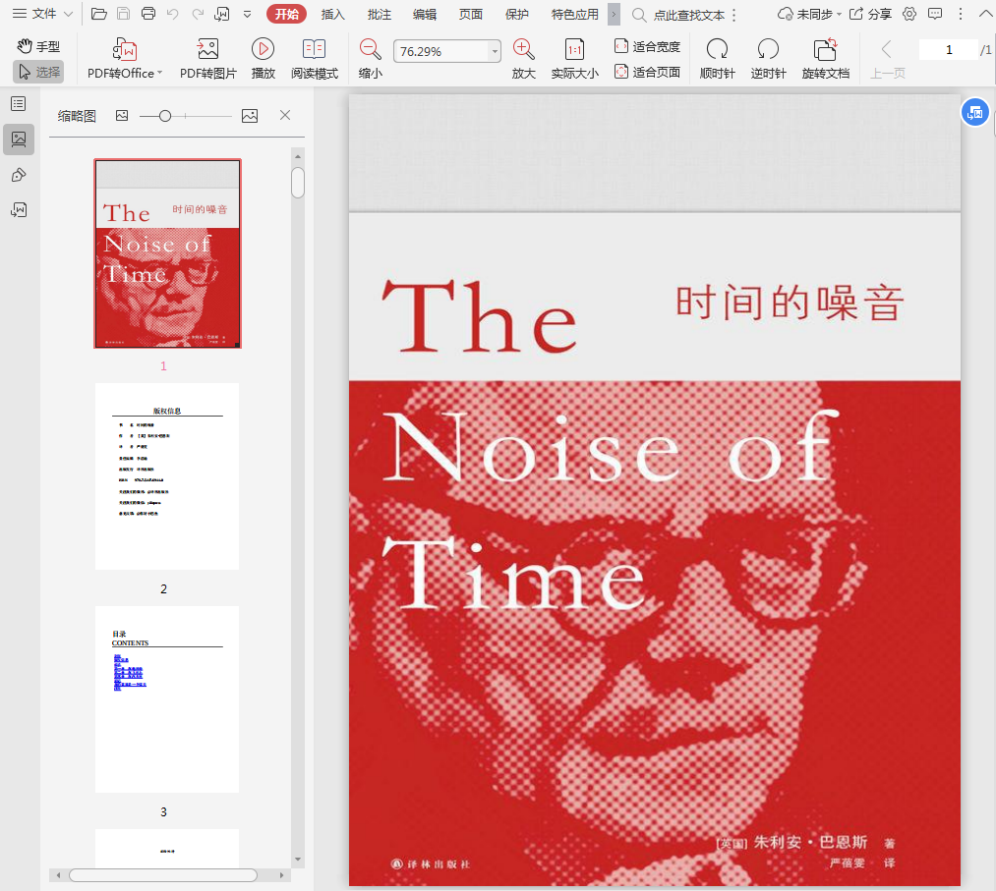
Task: Click the PDF转Office button
Action: pyautogui.click(x=125, y=58)
